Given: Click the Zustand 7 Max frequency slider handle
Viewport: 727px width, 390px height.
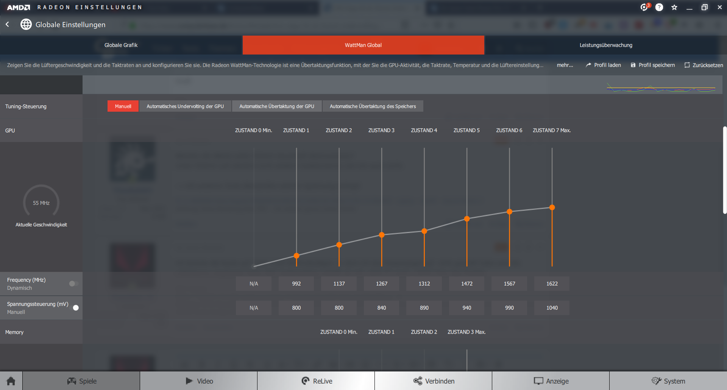Looking at the screenshot, I should pyautogui.click(x=552, y=207).
